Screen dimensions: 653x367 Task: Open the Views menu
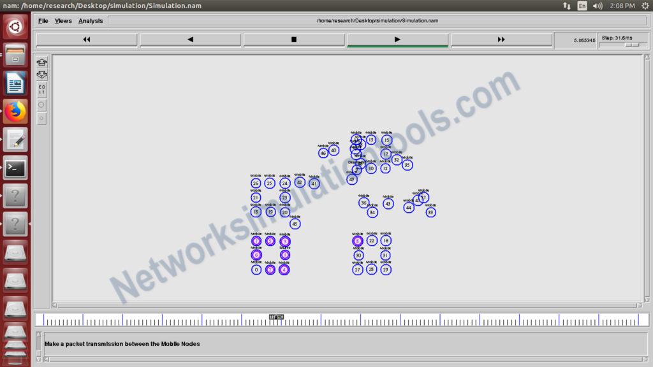pos(62,20)
